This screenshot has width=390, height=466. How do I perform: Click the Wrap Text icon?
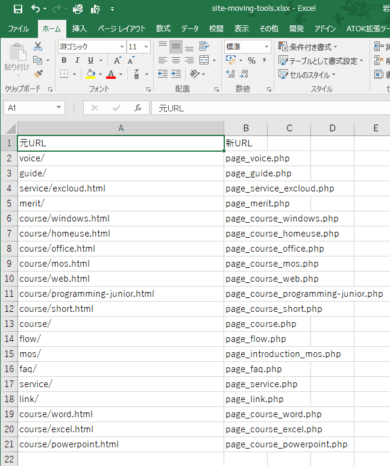[x=204, y=46]
